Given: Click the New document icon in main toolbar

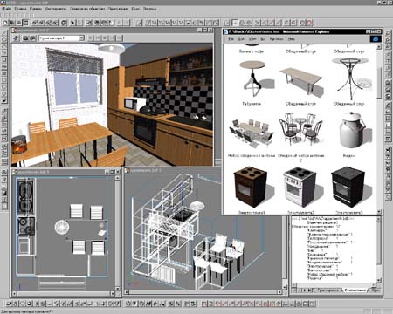Looking at the screenshot, I should point(5,23).
